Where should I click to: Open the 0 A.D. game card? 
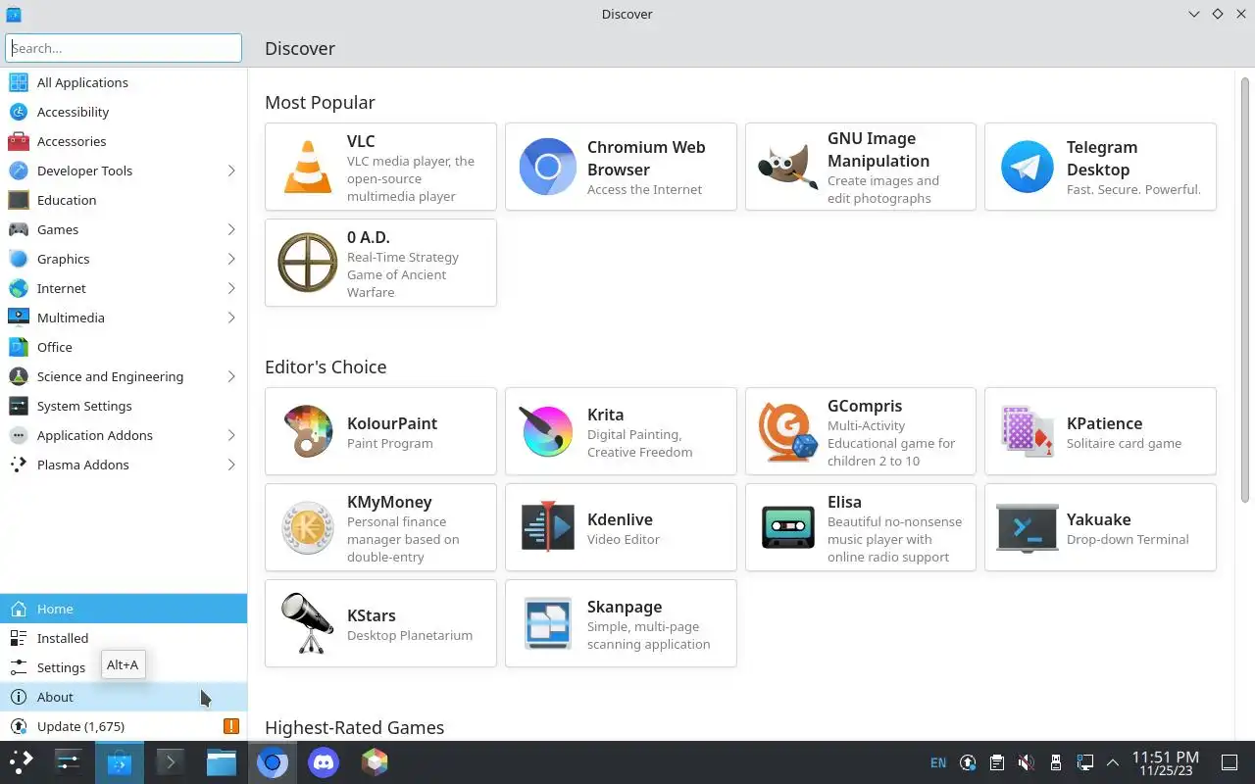click(380, 263)
